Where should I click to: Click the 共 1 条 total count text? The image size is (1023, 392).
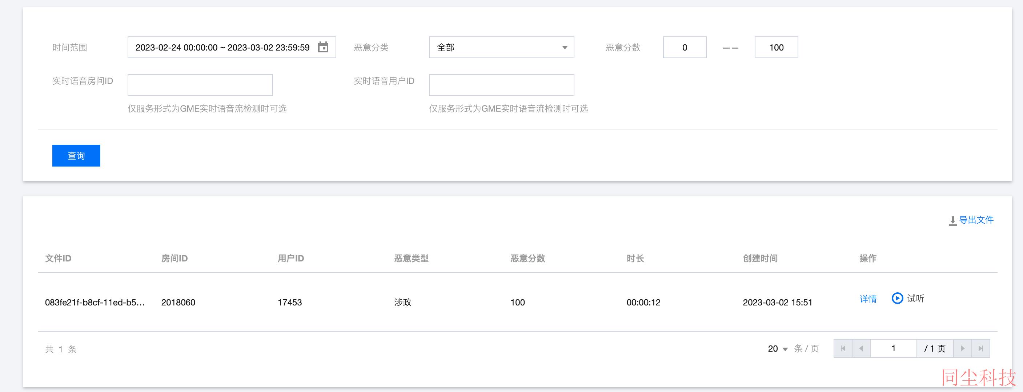pos(61,349)
